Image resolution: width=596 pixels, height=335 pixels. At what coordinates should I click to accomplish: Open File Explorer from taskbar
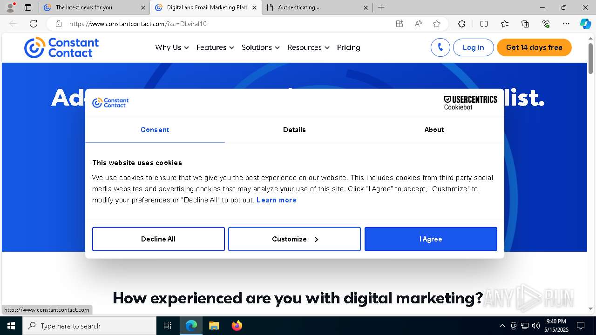[214, 326]
